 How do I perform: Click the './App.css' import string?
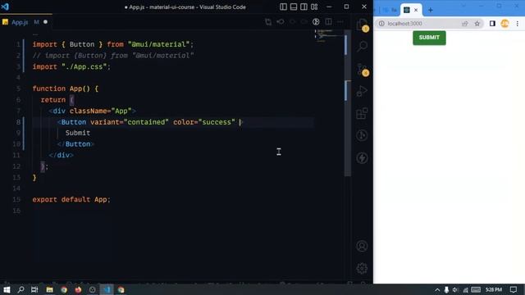(86, 67)
